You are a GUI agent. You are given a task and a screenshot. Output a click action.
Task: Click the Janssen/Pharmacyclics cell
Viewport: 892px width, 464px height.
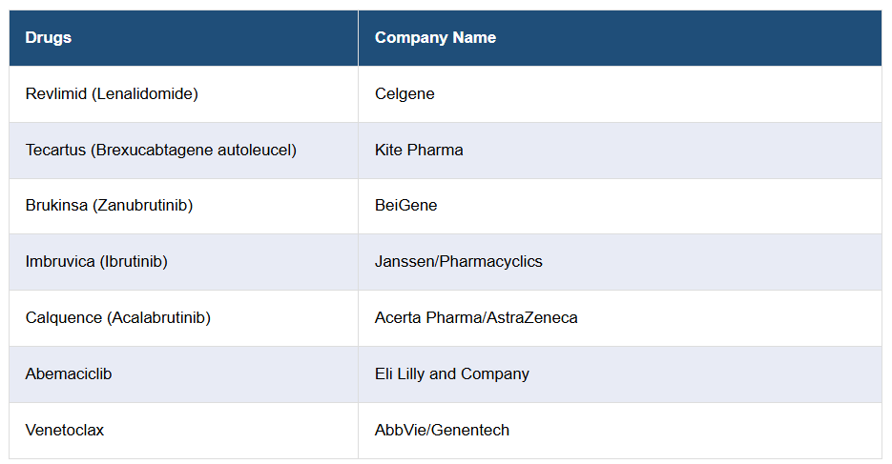click(x=458, y=262)
